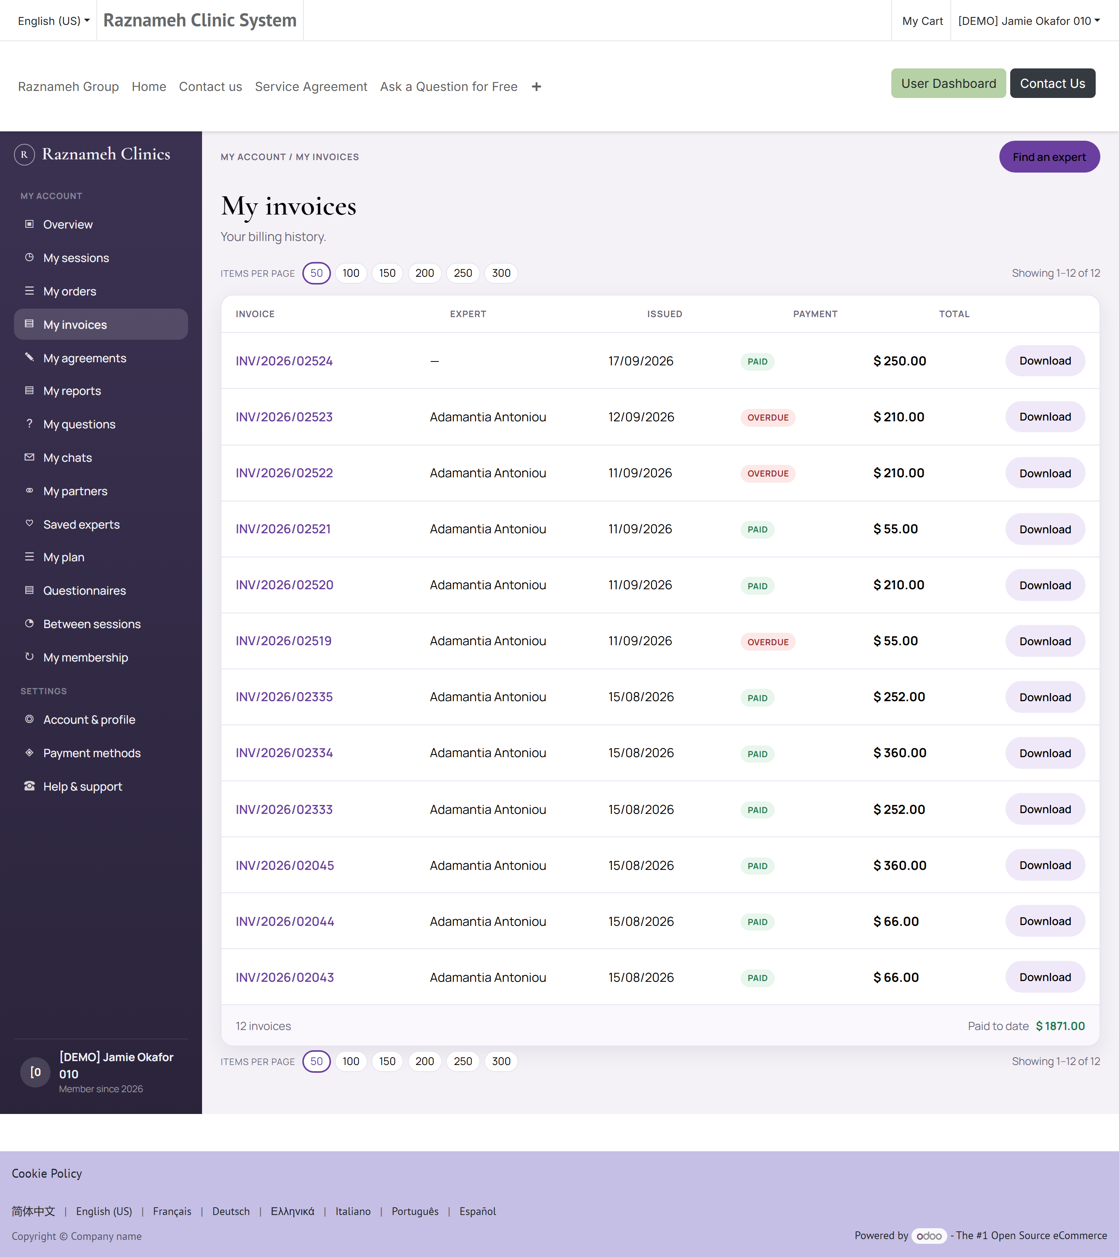Switch language to Français in footer
Screen dimensions: 1119x1257
pyautogui.click(x=172, y=1211)
